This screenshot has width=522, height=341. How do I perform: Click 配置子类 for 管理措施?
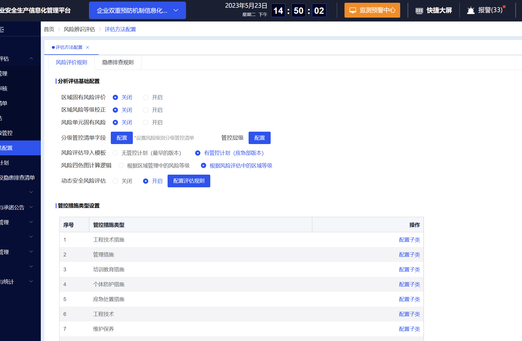[410, 255]
